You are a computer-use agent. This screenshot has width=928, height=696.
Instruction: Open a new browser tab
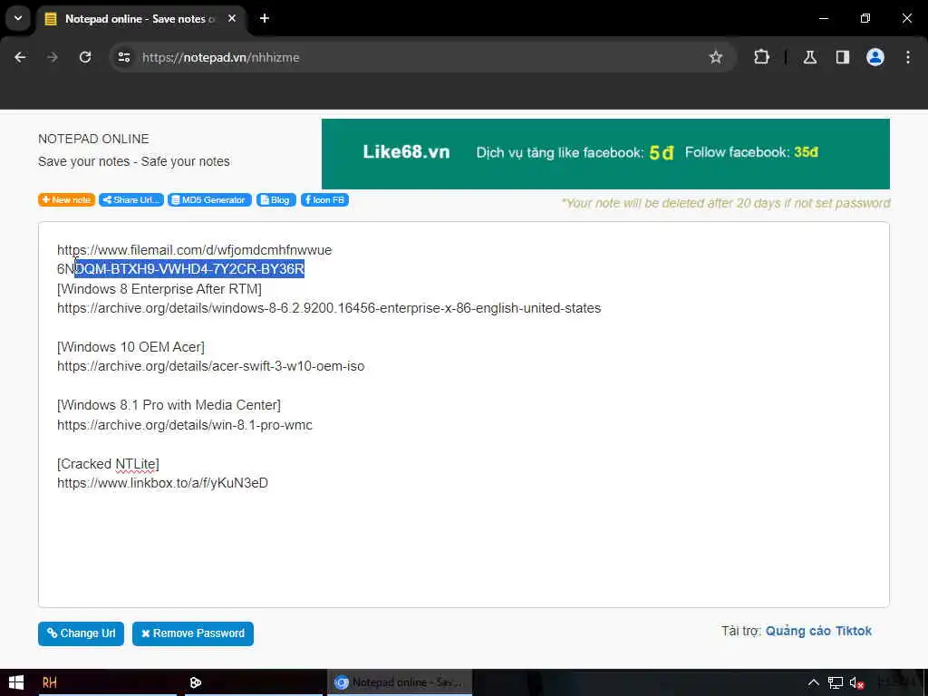tap(265, 18)
